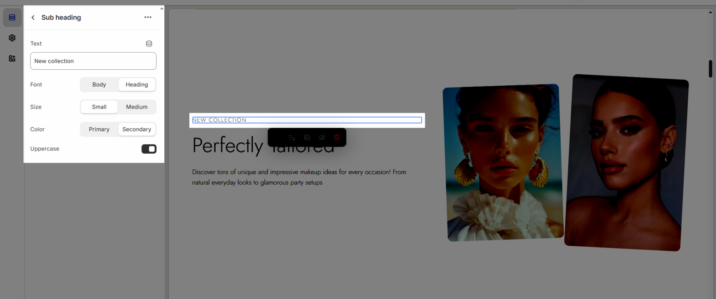
Task: Select Body font option
Action: tap(99, 84)
